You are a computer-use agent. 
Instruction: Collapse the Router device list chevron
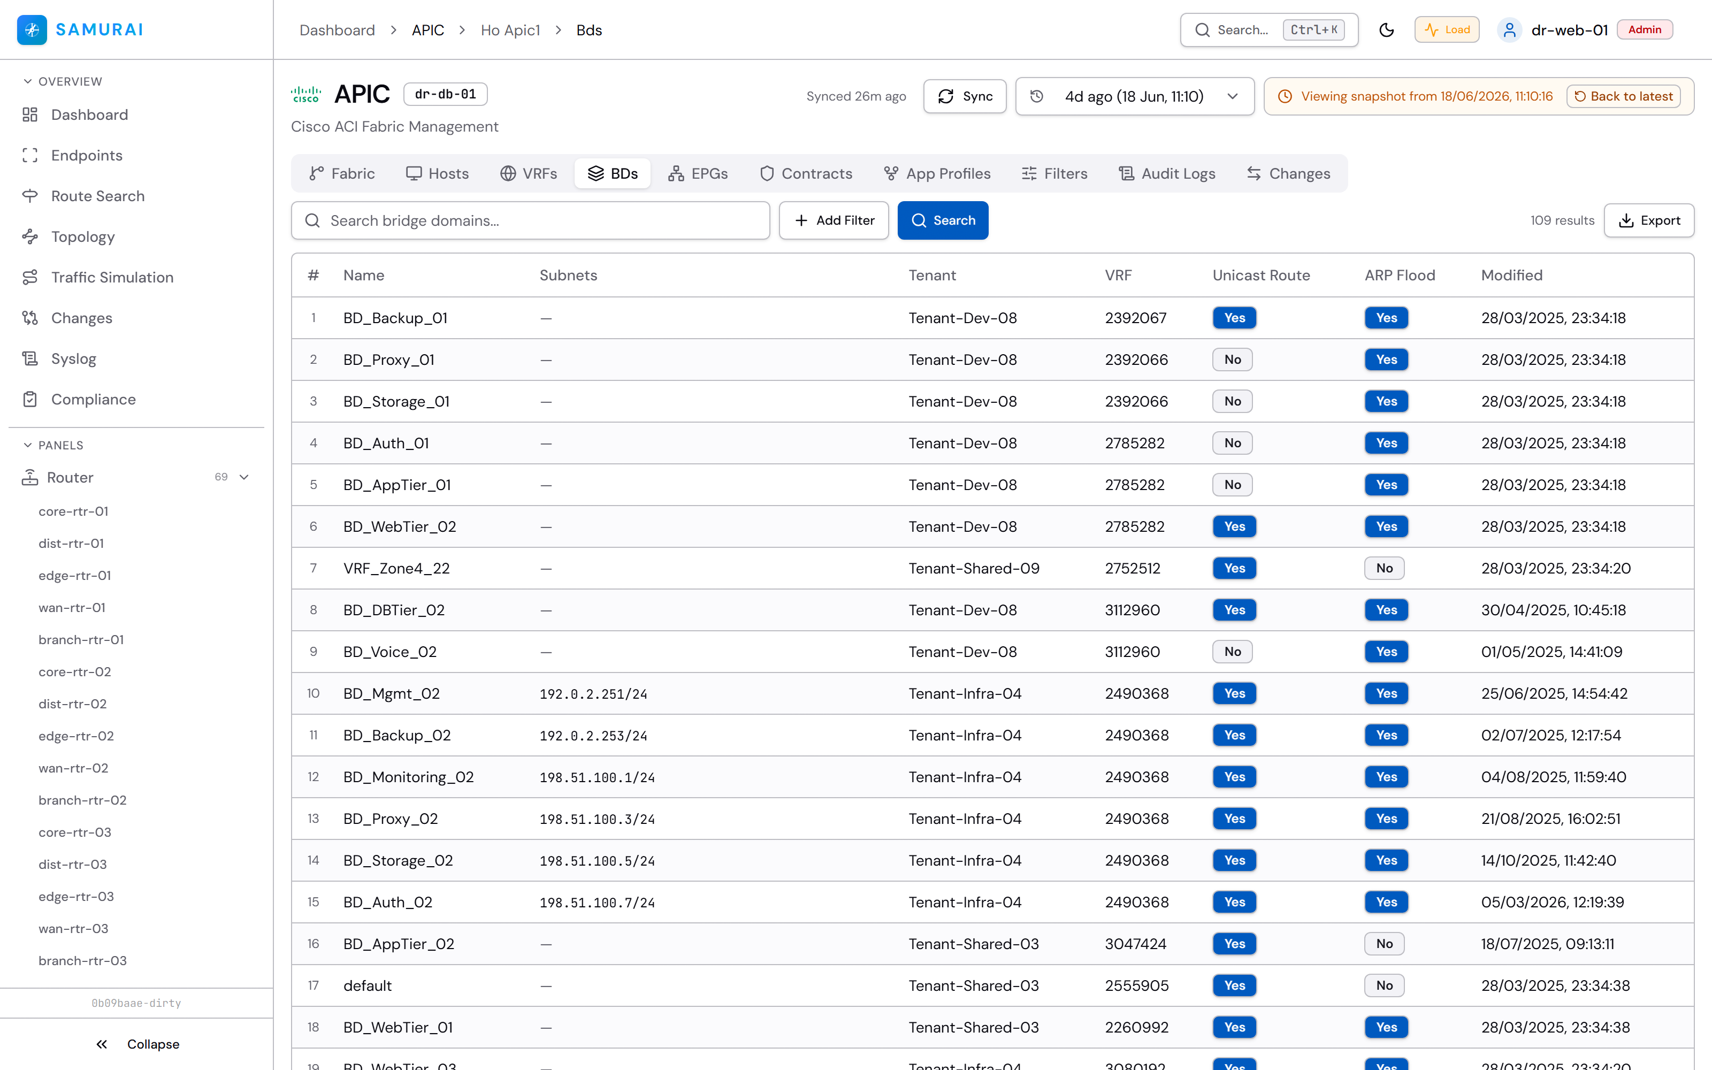pos(244,478)
